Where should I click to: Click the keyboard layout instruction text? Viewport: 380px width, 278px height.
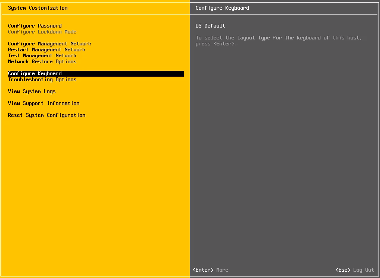[279, 41]
